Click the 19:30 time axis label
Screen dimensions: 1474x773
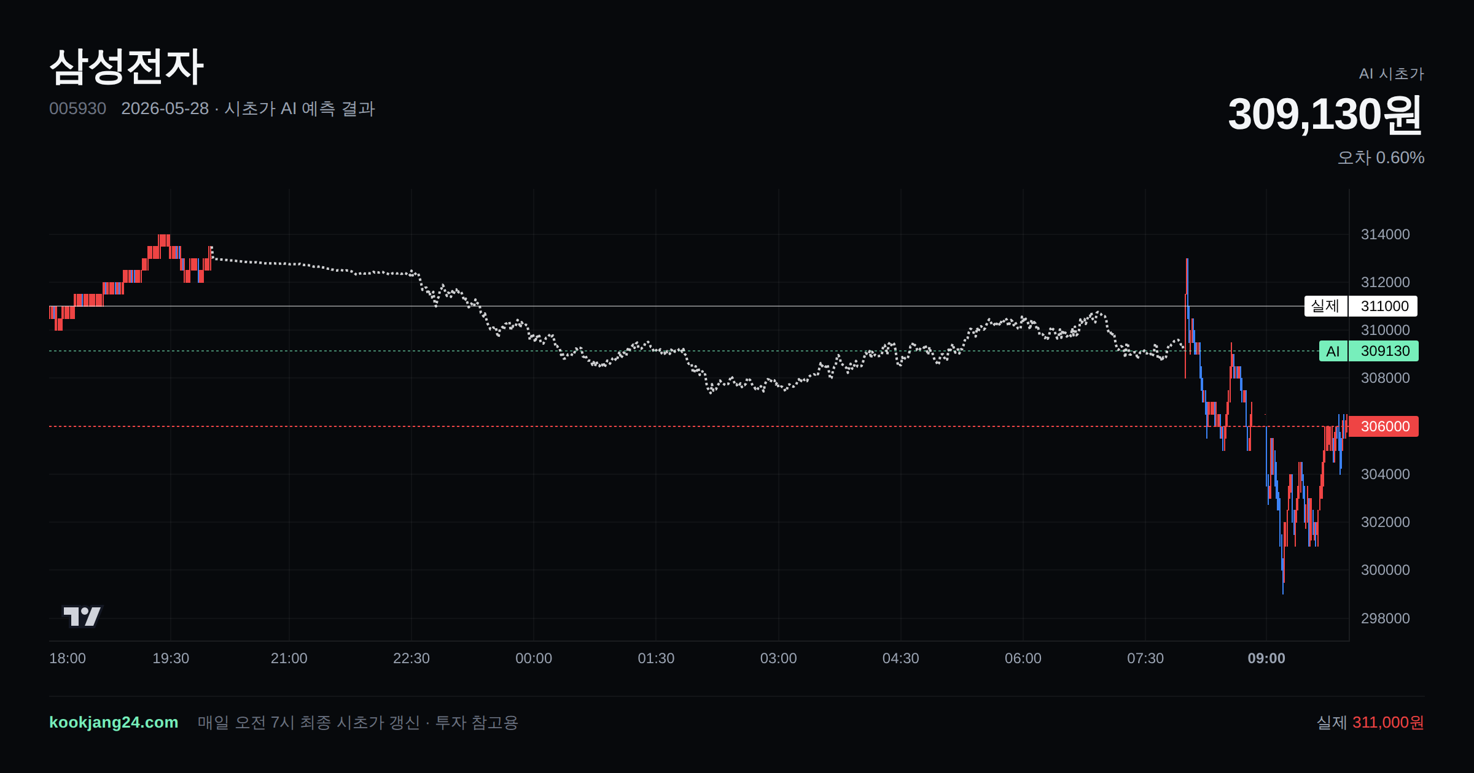pos(171,658)
